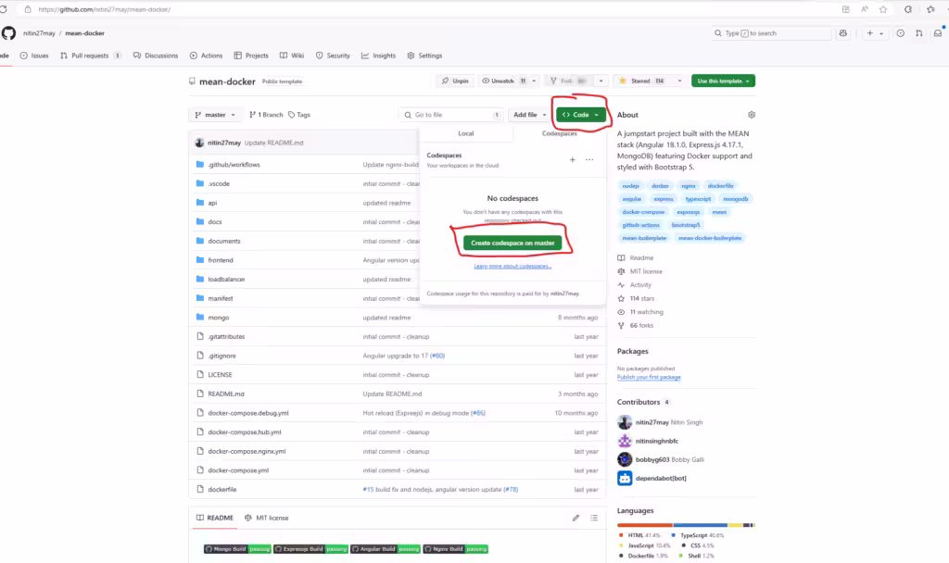Click the HTML orange segment of Languages bar
This screenshot has height=563, width=949.
(645, 525)
